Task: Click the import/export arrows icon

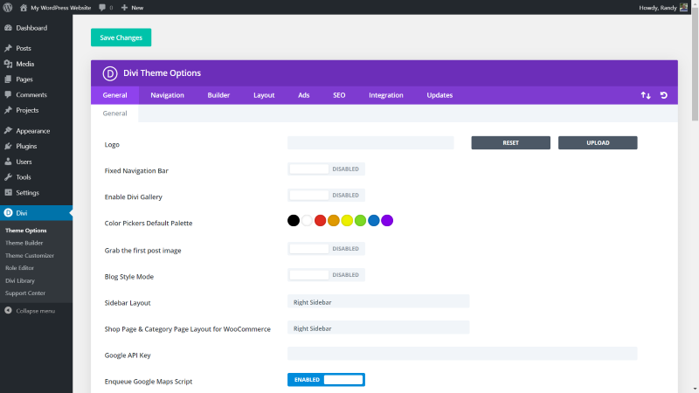Action: pos(646,95)
